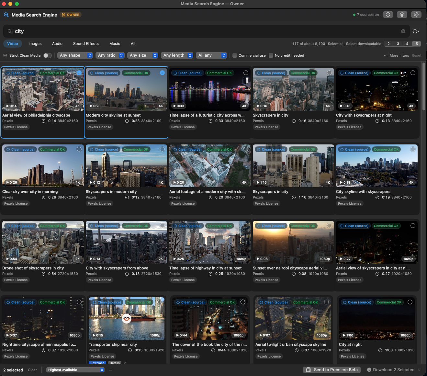Open the layers stack icon in the header

pyautogui.click(x=402, y=15)
